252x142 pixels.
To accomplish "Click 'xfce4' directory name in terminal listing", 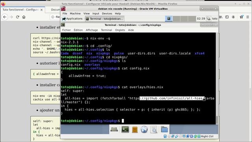I will tap(200, 53).
